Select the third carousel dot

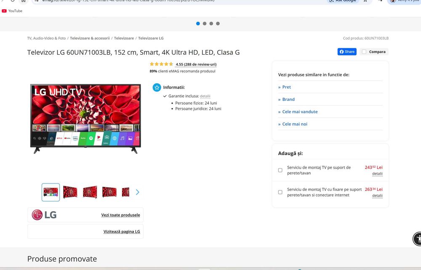pyautogui.click(x=211, y=24)
